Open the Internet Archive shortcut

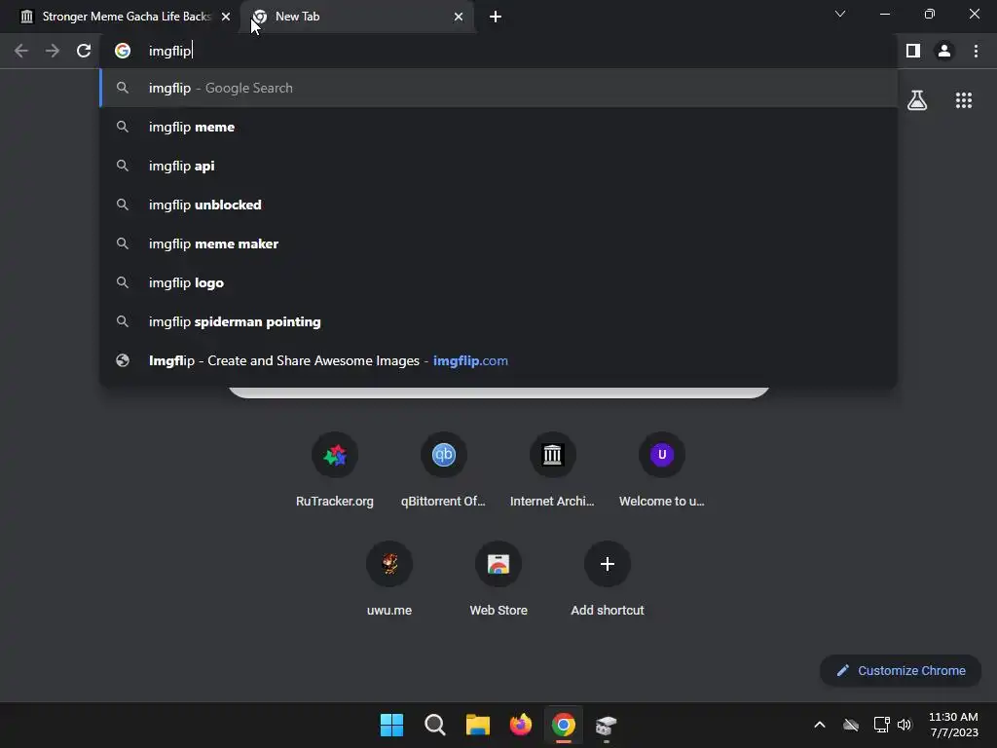click(x=552, y=470)
